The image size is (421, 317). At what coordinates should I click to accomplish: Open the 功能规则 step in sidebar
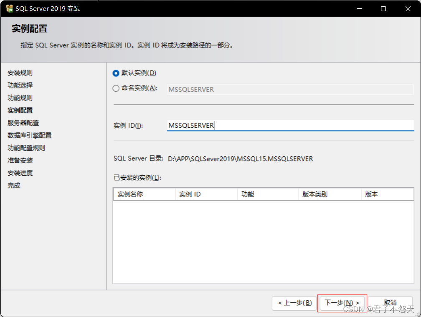[20, 98]
